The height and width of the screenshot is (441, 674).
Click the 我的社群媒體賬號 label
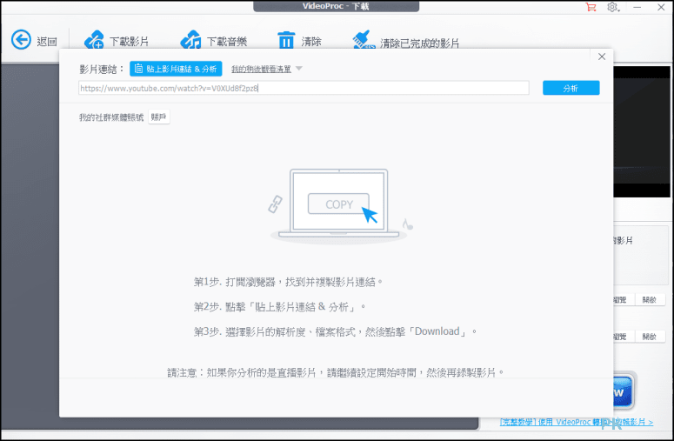click(111, 117)
